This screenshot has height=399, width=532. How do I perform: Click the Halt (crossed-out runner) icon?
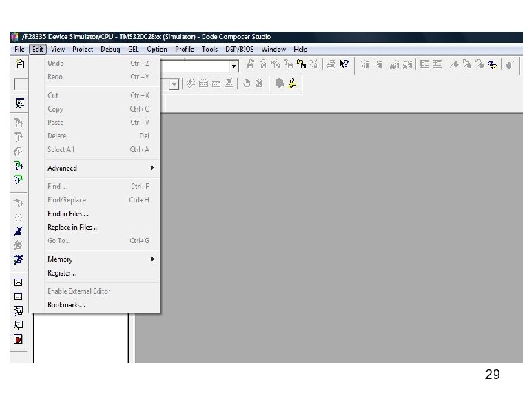click(x=18, y=245)
